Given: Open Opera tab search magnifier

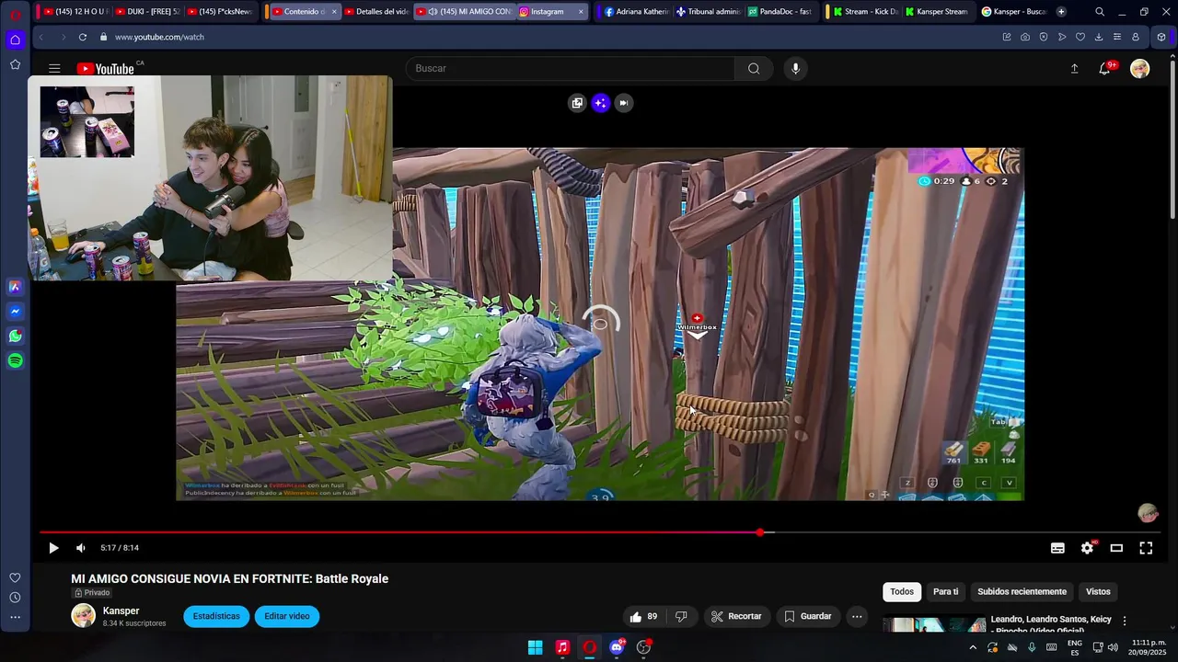Looking at the screenshot, I should point(1100,12).
